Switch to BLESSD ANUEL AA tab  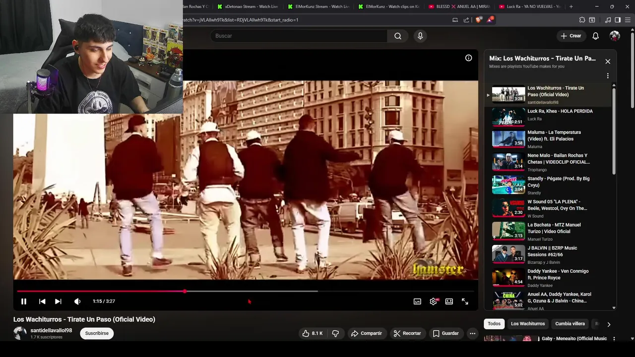tap(460, 6)
